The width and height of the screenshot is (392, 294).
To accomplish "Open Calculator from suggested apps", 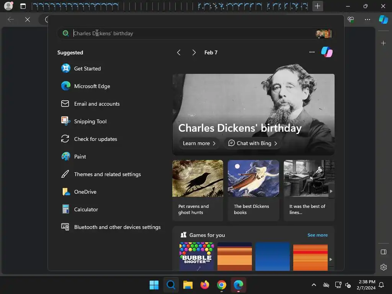I will coord(80,209).
